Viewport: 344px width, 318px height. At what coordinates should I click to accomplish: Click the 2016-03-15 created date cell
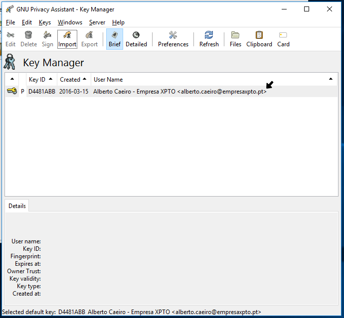74,92
